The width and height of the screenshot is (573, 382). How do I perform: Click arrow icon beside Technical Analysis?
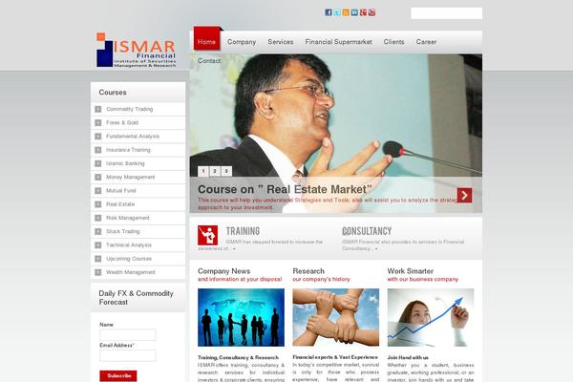[98, 244]
